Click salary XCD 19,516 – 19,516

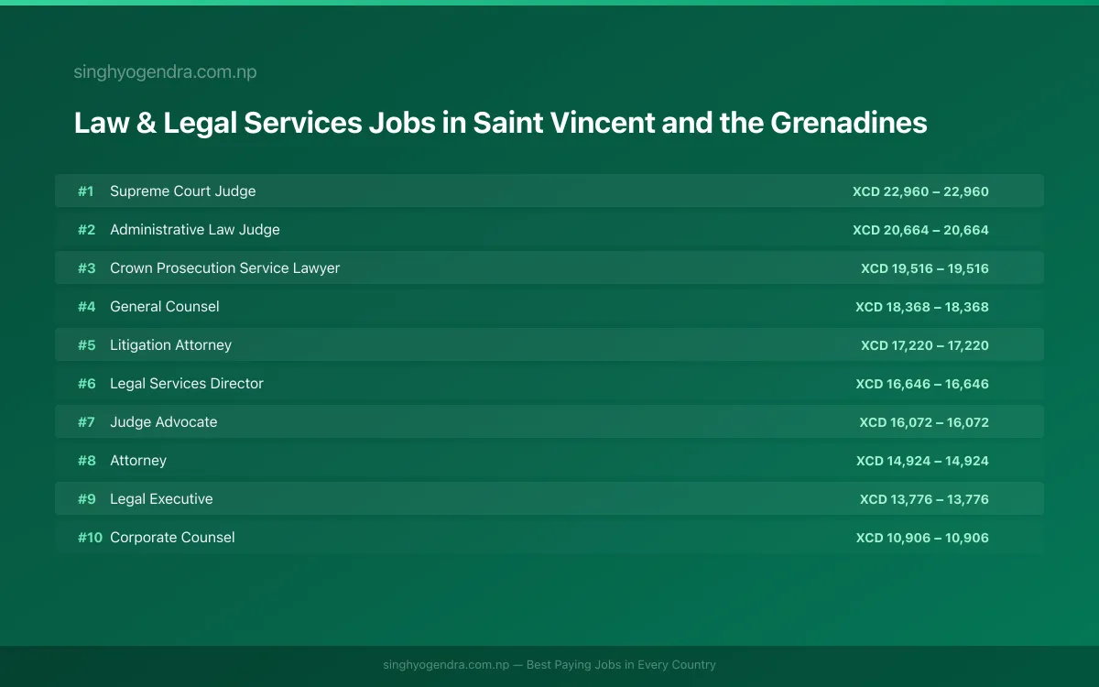(x=925, y=268)
